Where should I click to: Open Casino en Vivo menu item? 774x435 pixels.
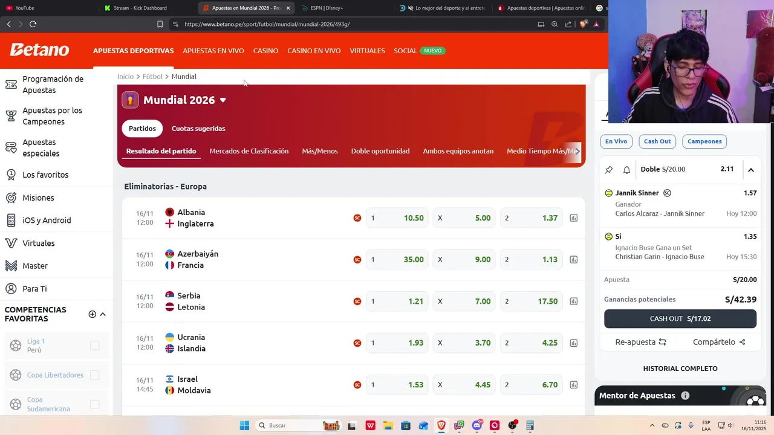[x=314, y=51]
